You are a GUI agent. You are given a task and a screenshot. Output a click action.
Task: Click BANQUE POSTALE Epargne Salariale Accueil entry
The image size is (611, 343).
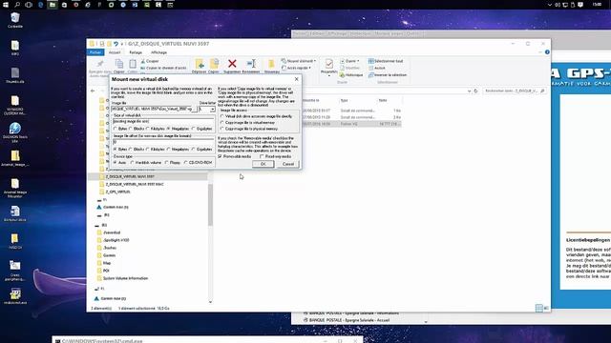click(349, 320)
